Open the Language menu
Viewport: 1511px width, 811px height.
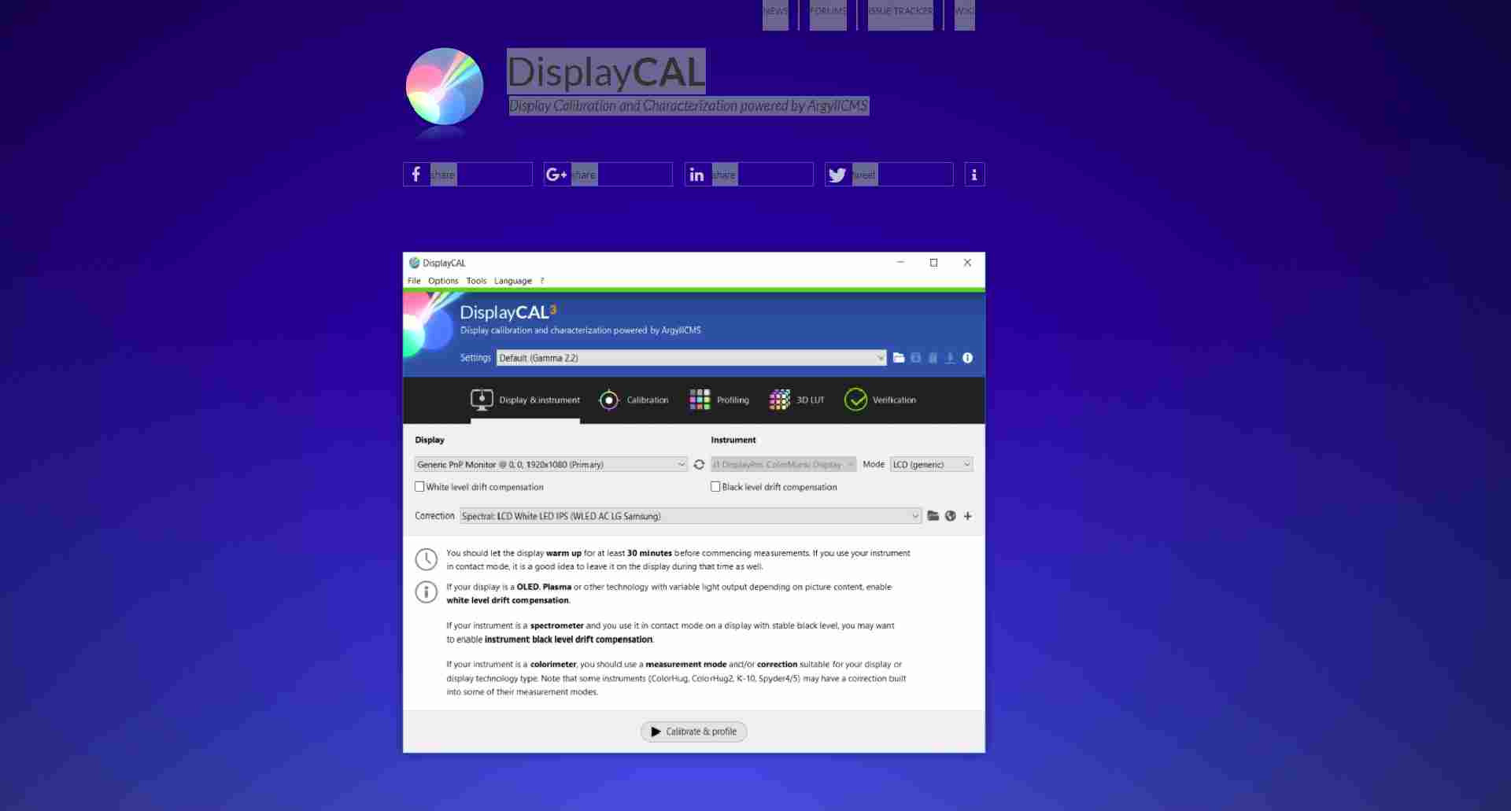(x=513, y=281)
